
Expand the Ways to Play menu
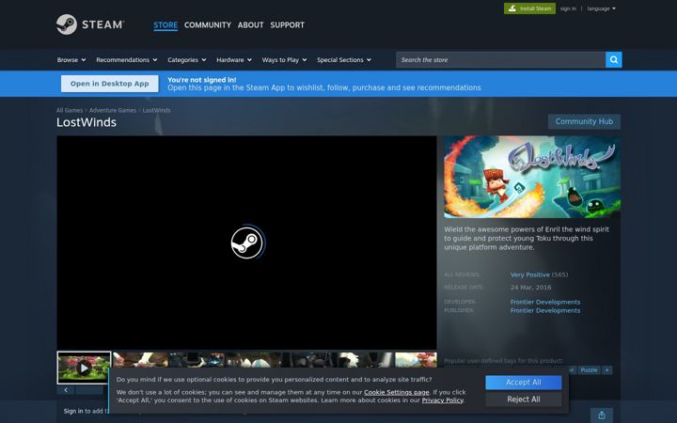click(x=284, y=59)
